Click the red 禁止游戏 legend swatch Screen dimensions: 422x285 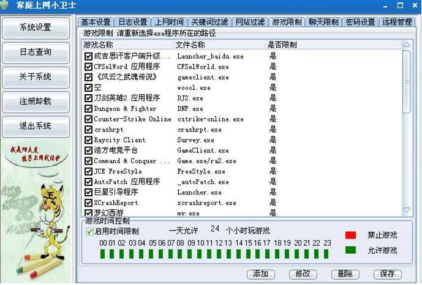pyautogui.click(x=351, y=235)
